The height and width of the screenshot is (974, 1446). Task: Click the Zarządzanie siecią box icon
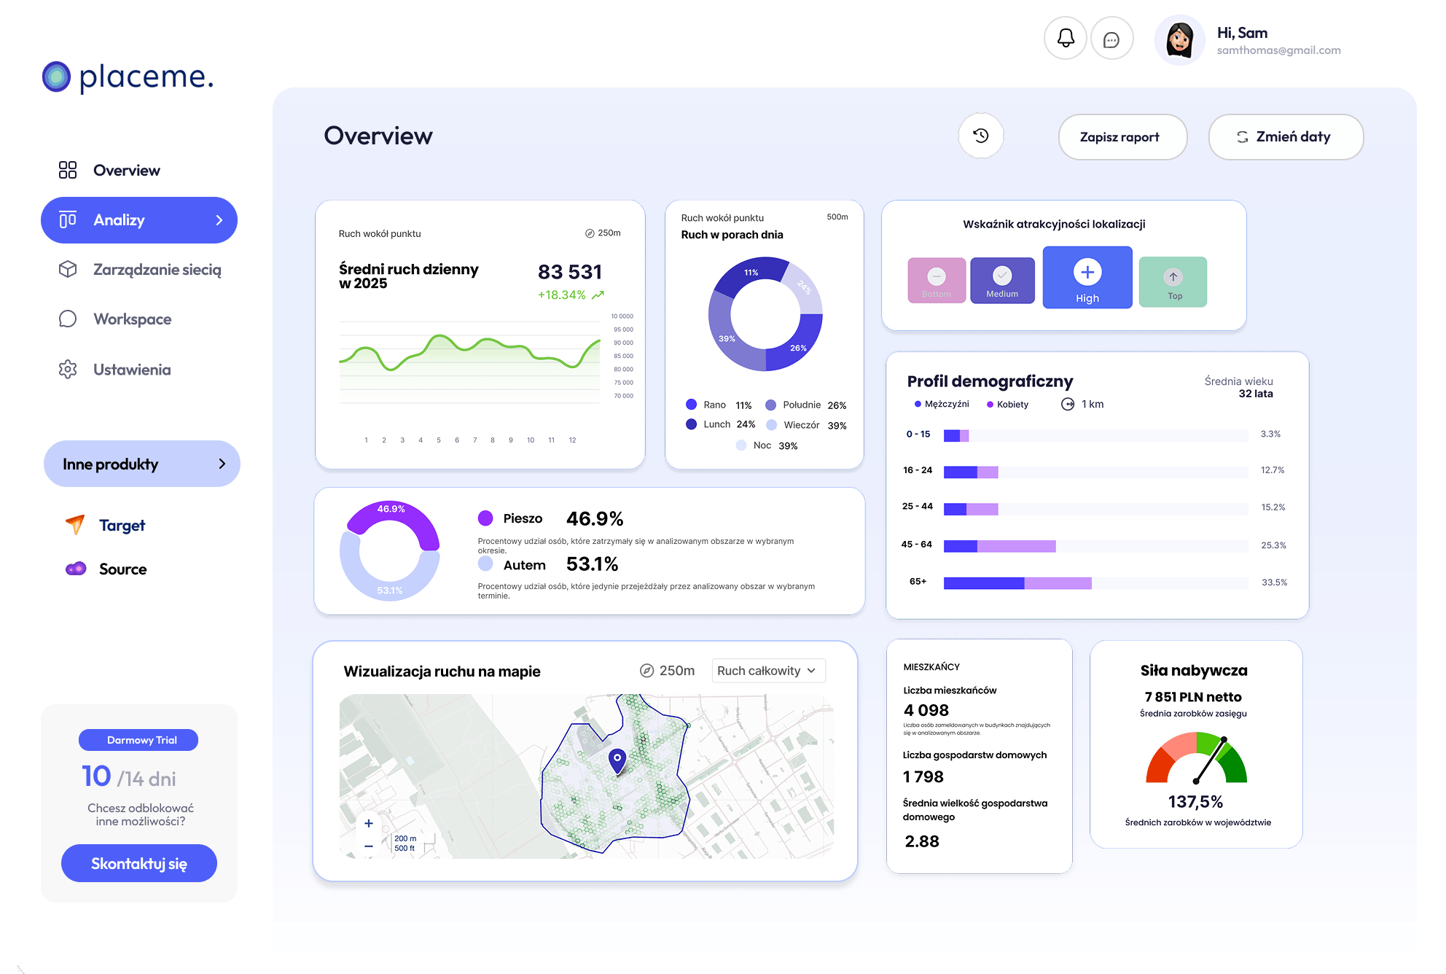pyautogui.click(x=67, y=269)
